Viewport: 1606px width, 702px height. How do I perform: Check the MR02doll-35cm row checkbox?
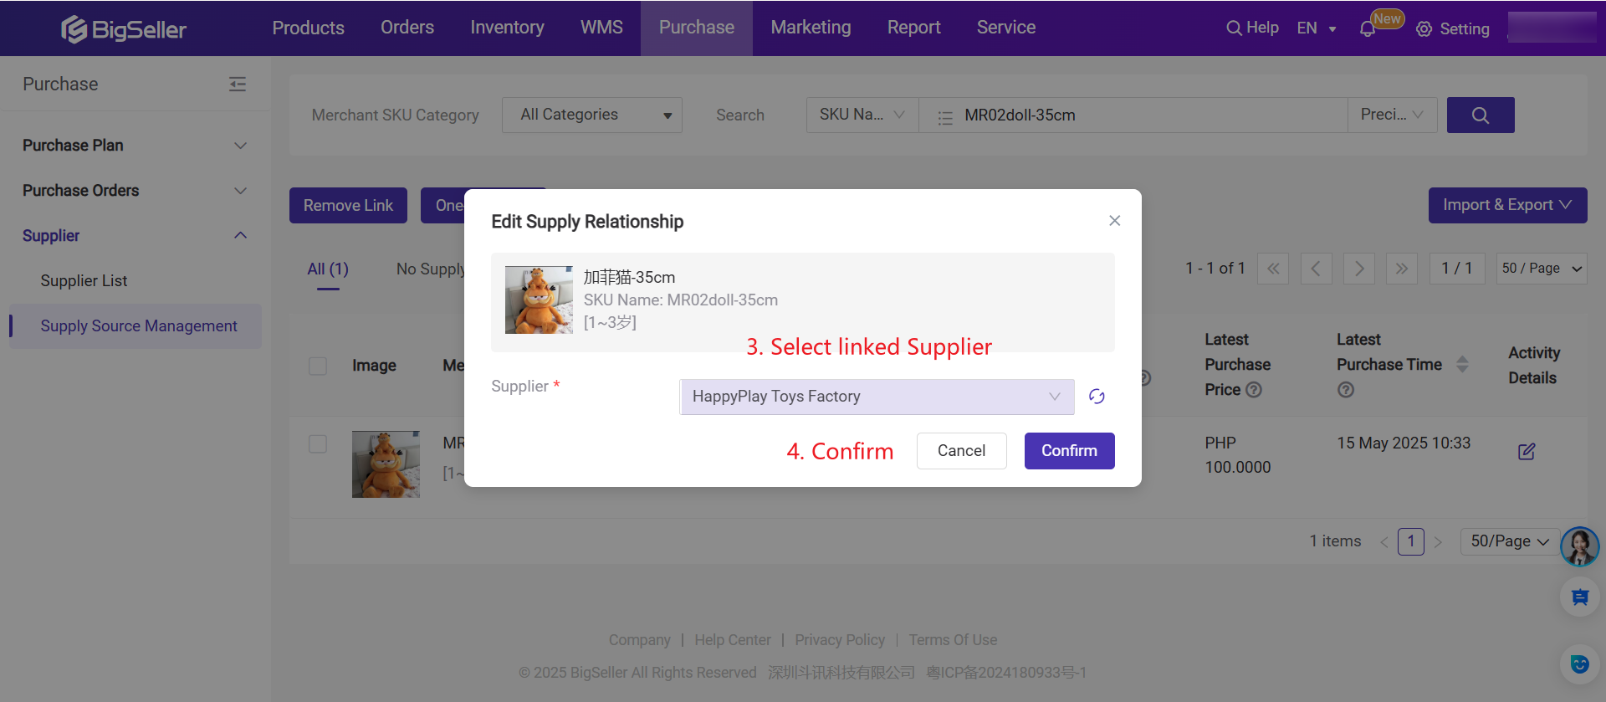click(x=318, y=443)
